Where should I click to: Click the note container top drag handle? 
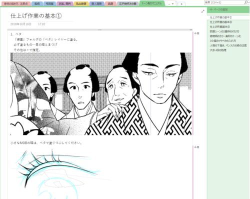pyautogui.click(x=100, y=30)
